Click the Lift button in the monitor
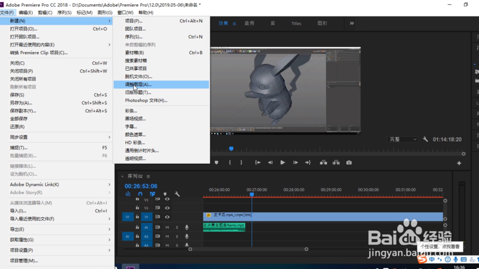Screen dimensions: 479x269 click(x=323, y=162)
